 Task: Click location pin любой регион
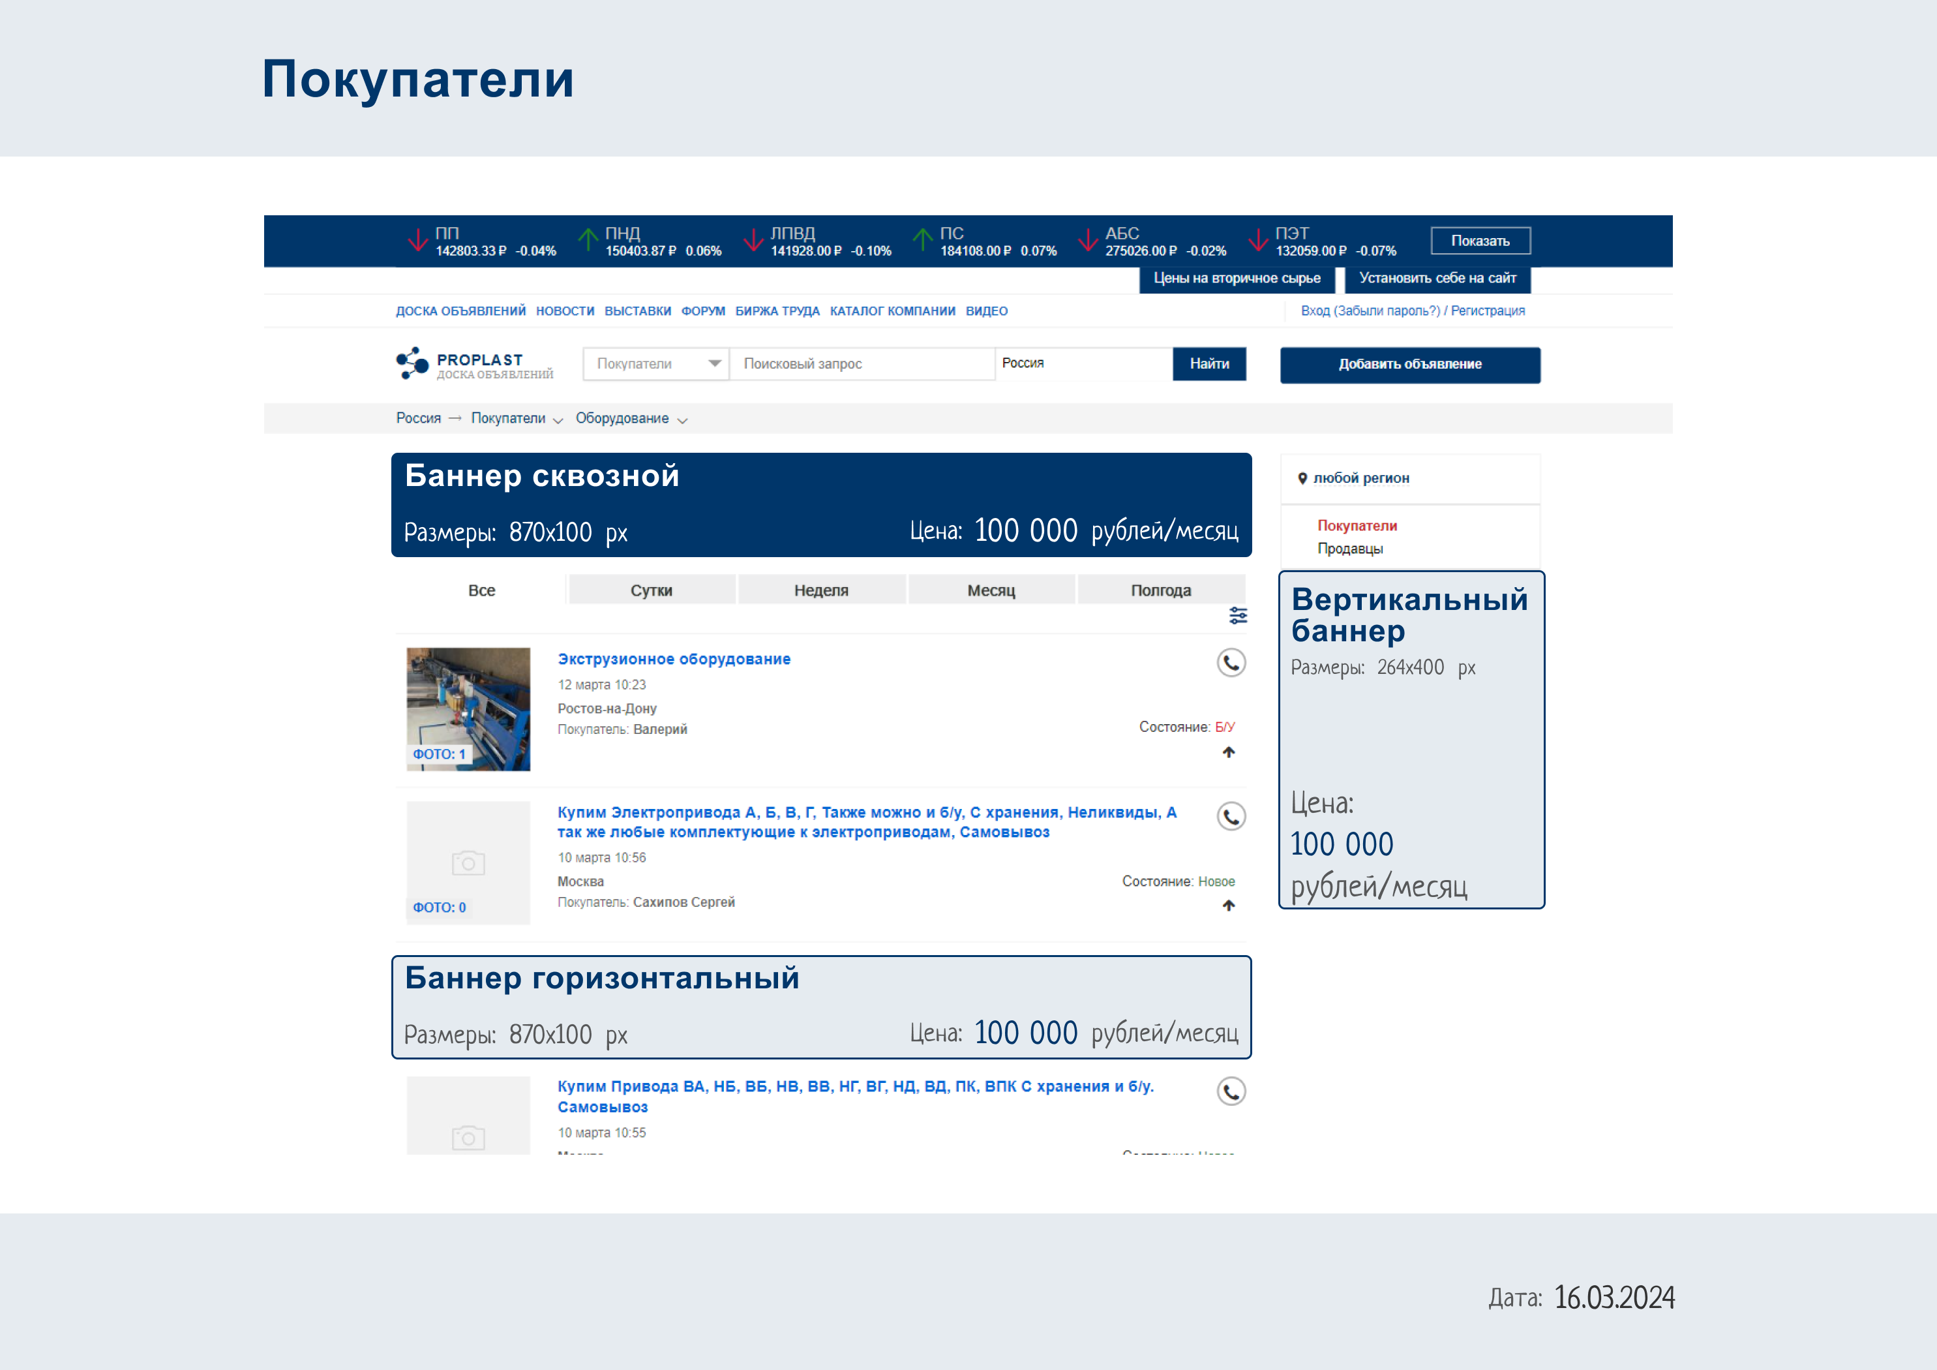pyautogui.click(x=1302, y=479)
